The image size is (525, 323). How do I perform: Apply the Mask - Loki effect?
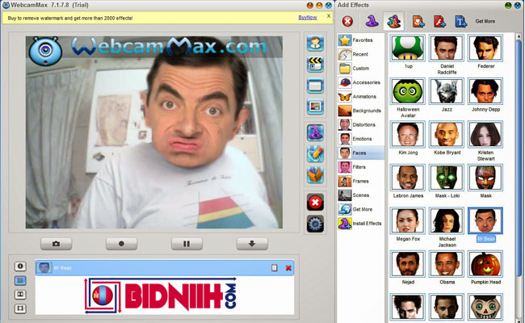[447, 178]
